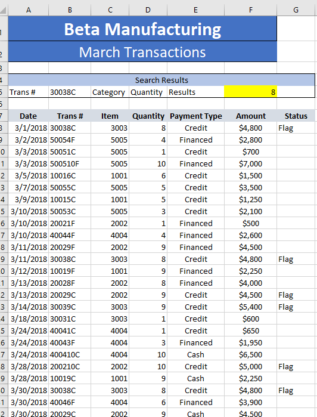Viewport: 317px width, 417px height.
Task: Click amount cell $7,000
Action: tap(251, 164)
